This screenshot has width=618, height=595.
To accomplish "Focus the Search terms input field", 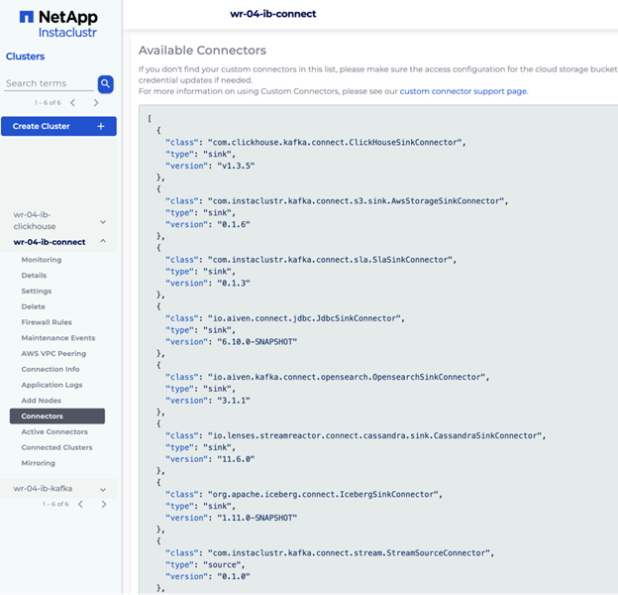I will coord(49,83).
